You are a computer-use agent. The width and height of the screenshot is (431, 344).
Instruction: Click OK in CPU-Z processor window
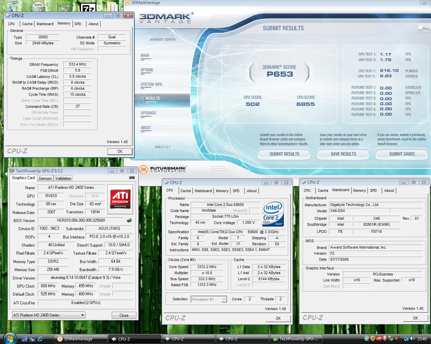tap(278, 318)
